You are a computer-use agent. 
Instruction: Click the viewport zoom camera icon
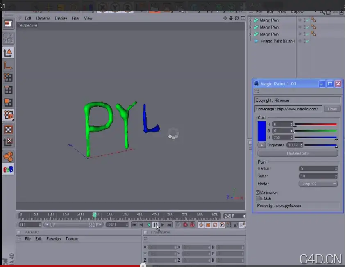point(231,18)
